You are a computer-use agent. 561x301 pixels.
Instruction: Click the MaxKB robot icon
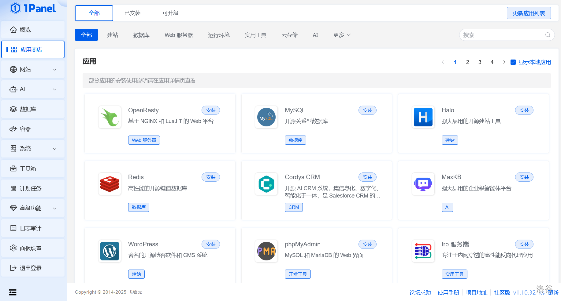pyautogui.click(x=423, y=184)
